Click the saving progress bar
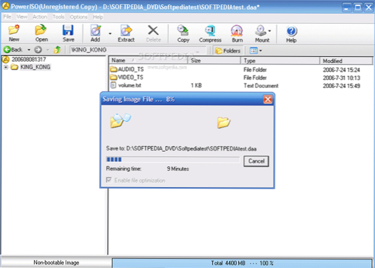 (172, 159)
